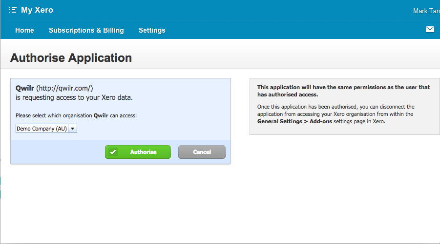
Task: Go to the Home tab
Action: pos(24,30)
